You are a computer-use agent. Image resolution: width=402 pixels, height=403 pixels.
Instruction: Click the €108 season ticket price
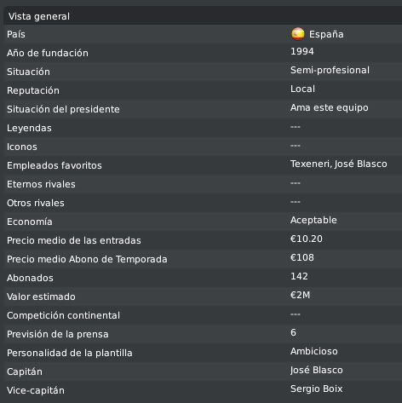(x=302, y=257)
